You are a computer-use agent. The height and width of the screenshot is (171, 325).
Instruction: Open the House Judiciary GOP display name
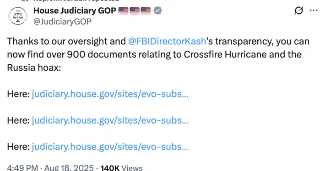(75, 11)
